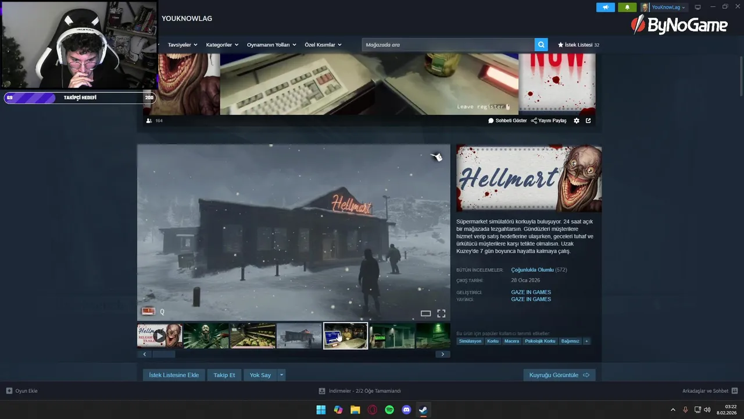Open Opera browser from the taskbar
This screenshot has height=419, width=744.
coord(373,410)
